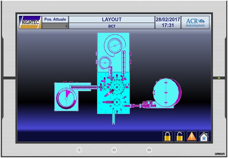Tap the open padlock unlock icon
This screenshot has height=158, width=228.
coord(179,136)
